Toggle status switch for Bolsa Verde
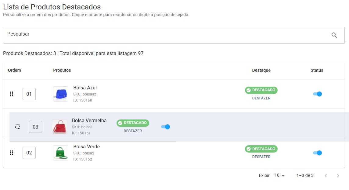The height and width of the screenshot is (190, 349). coord(317,153)
